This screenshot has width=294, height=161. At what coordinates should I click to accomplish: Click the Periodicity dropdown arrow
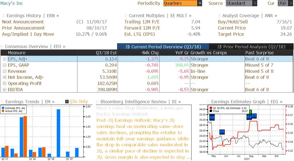(x=200, y=3)
